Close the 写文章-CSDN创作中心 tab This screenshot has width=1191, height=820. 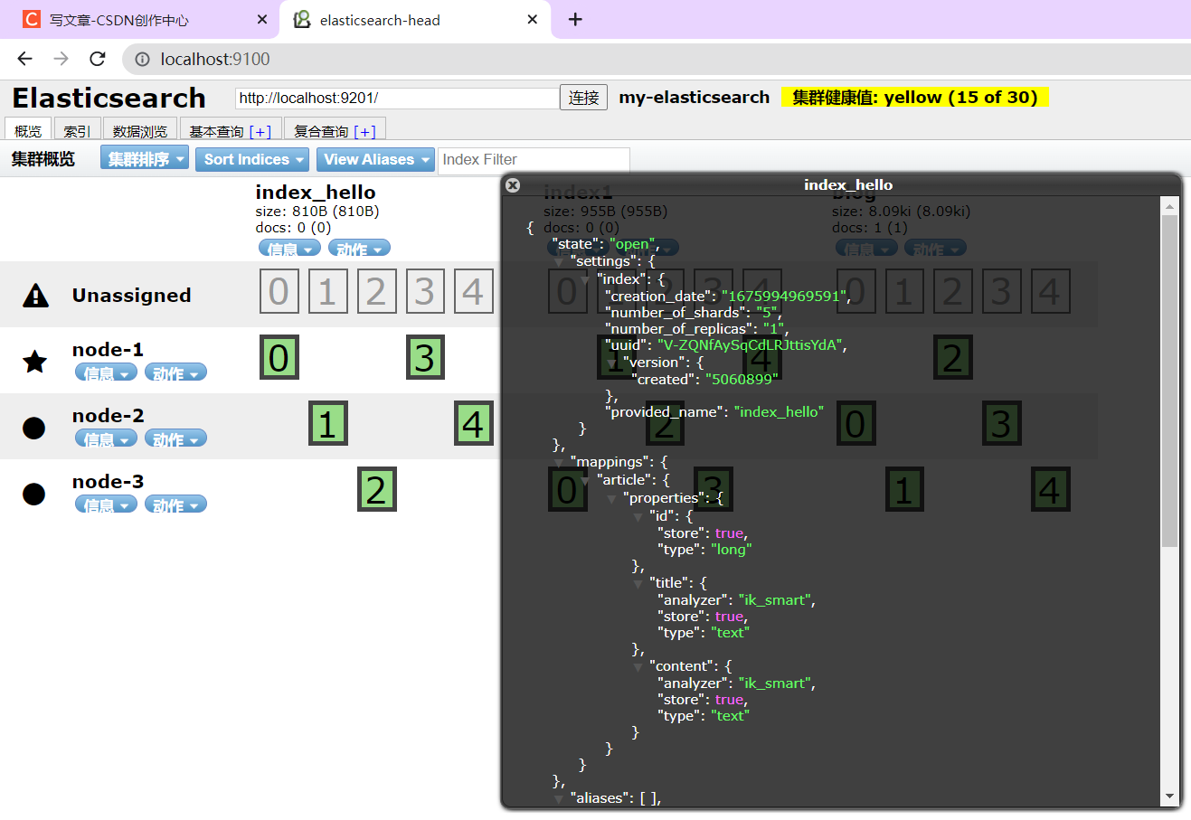coord(262,19)
